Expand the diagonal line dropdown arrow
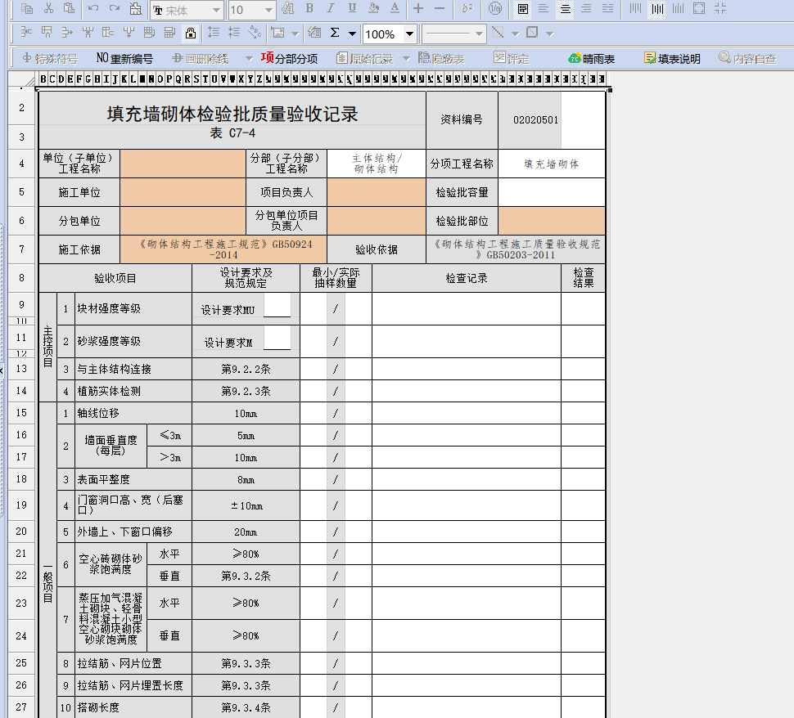The image size is (794, 718). point(516,34)
